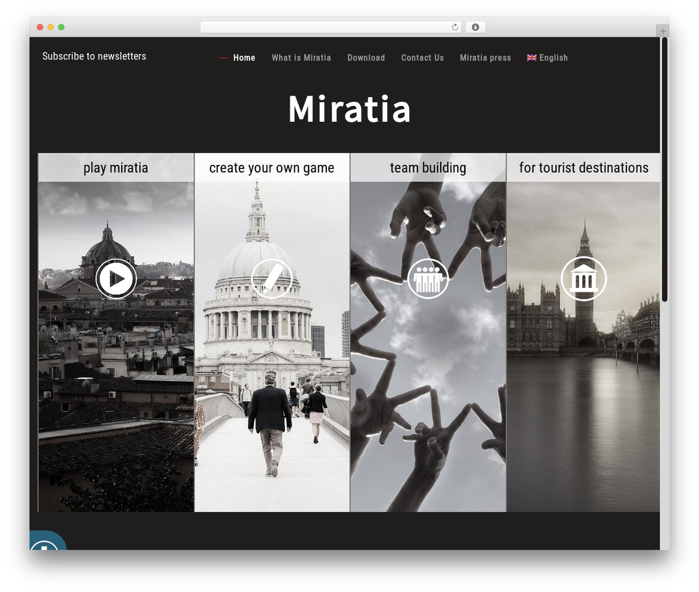The height and width of the screenshot is (592, 699).
Task: Click the people group icon on team building
Action: pyautogui.click(x=428, y=279)
